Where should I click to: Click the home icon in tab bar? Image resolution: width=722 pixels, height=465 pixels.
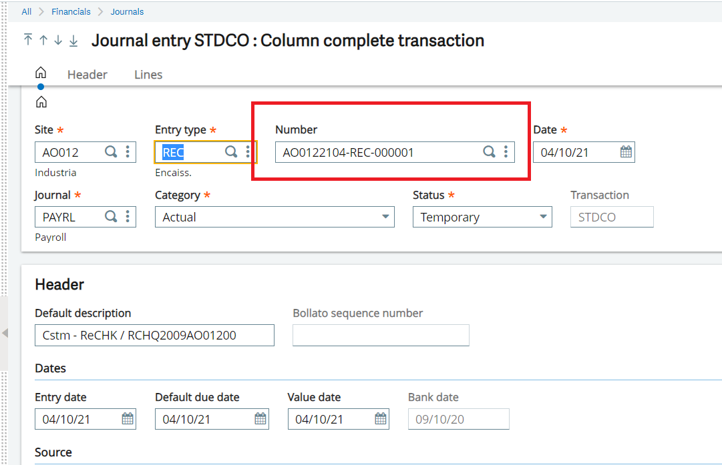coord(41,73)
